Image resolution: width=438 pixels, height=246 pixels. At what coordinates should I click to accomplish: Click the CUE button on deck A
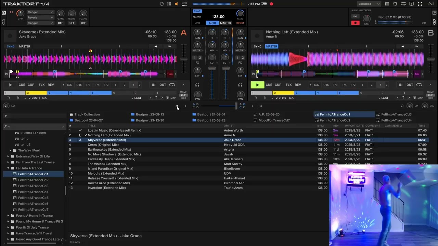point(22,85)
